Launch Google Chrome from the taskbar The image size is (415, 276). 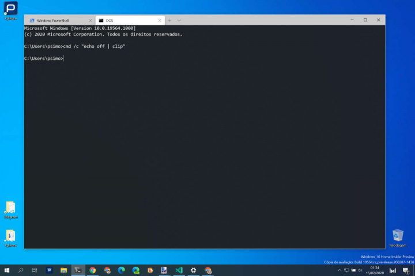[92, 270]
